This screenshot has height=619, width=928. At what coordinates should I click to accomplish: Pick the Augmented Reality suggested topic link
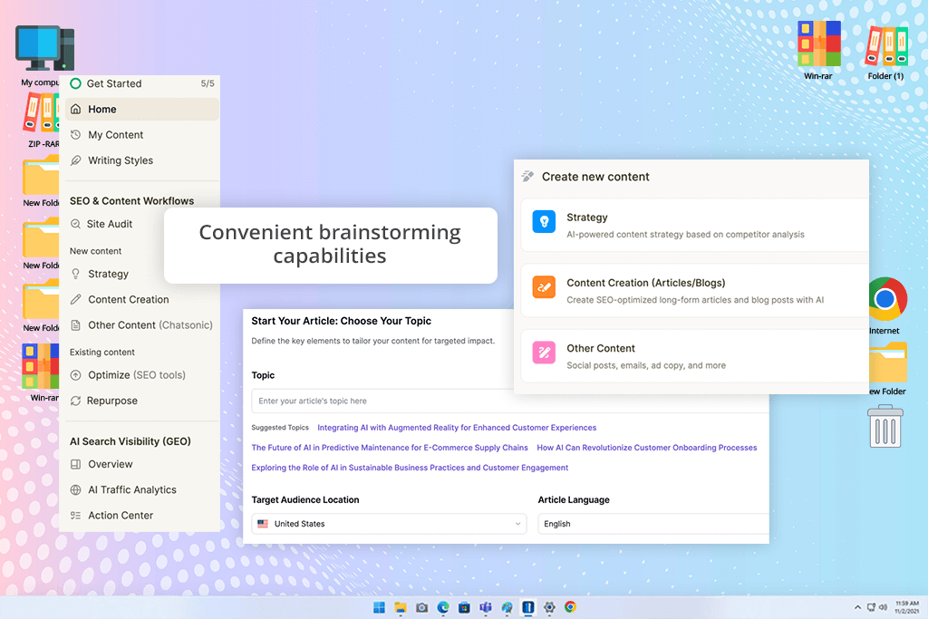(457, 427)
